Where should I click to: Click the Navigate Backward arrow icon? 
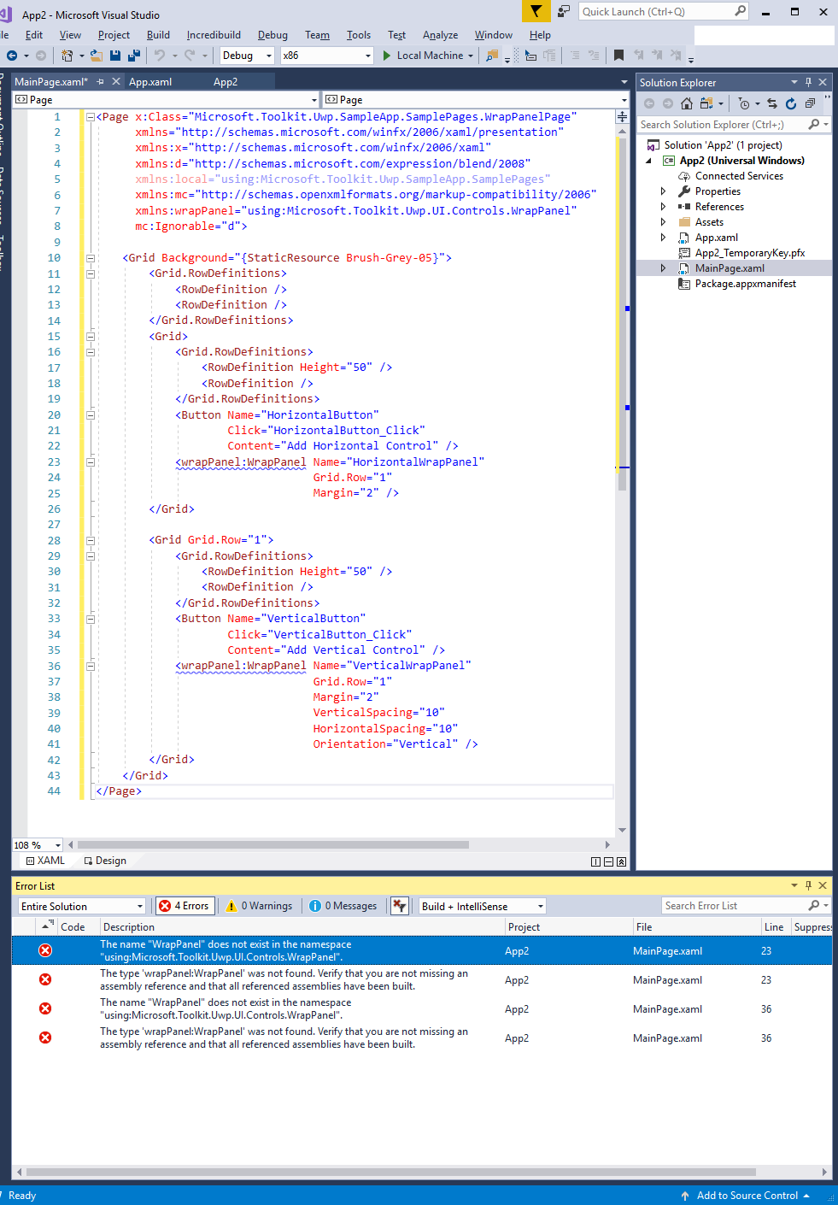point(12,56)
